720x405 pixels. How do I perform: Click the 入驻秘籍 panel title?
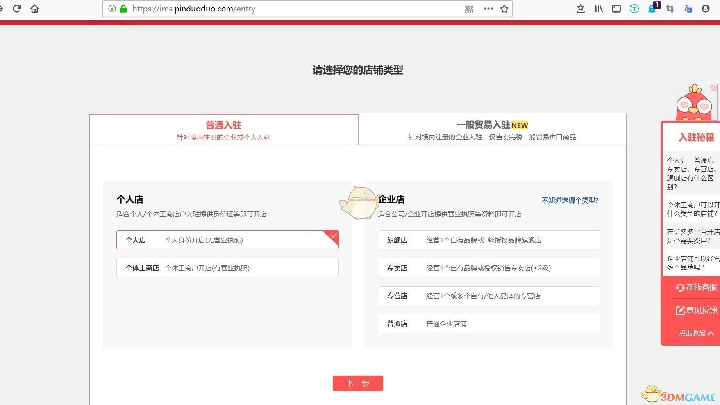(x=696, y=138)
